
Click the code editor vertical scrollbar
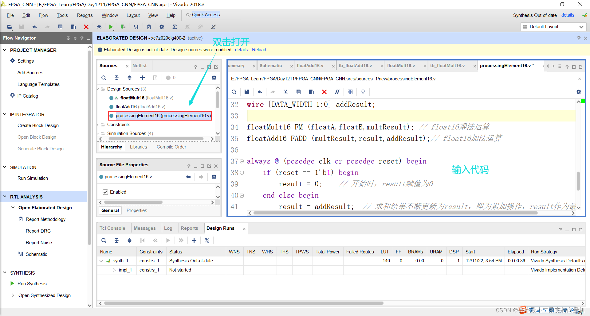[578, 181]
